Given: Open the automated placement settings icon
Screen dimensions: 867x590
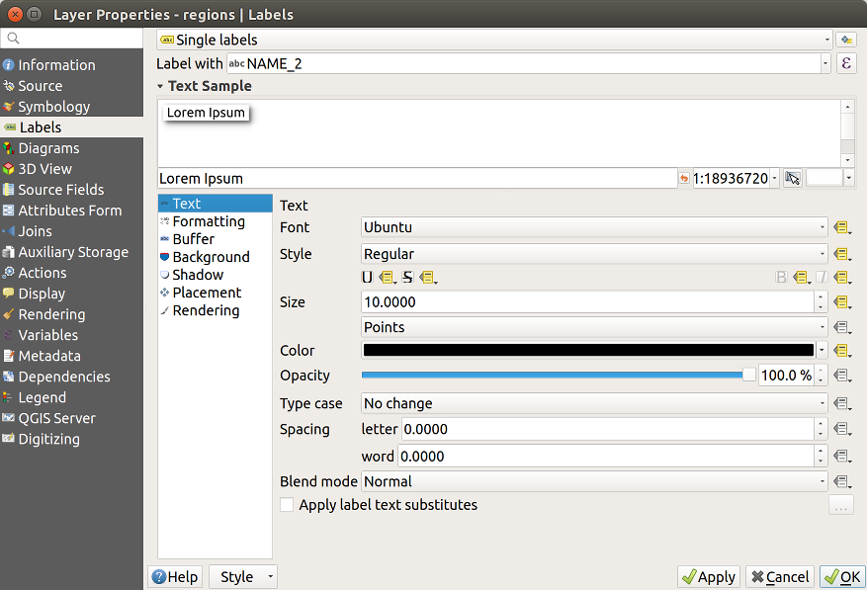Looking at the screenshot, I should pos(846,40).
